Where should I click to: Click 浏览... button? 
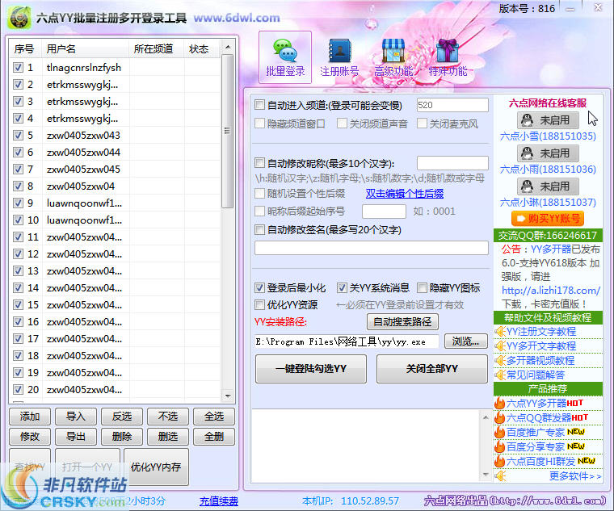coord(466,341)
